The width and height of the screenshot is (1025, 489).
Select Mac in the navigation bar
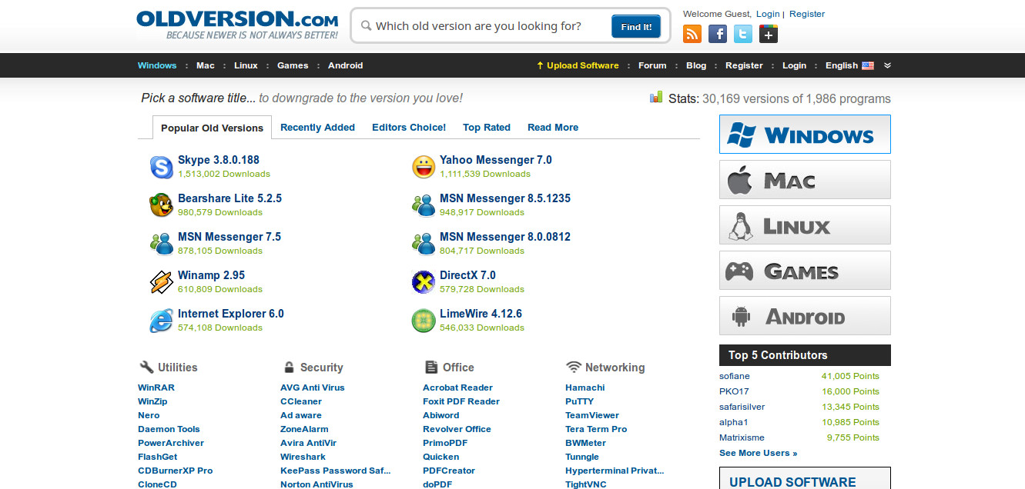coord(206,65)
